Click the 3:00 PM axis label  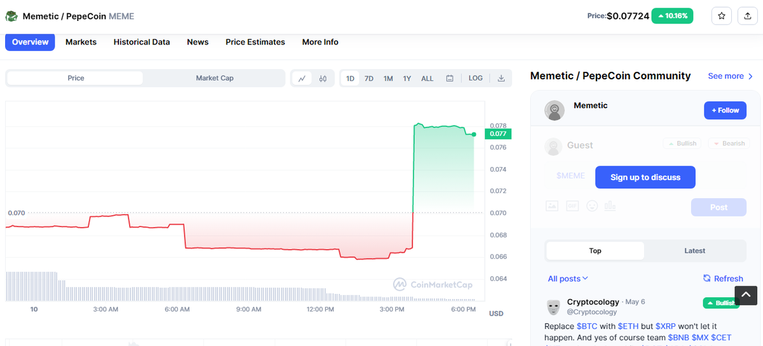(x=392, y=309)
